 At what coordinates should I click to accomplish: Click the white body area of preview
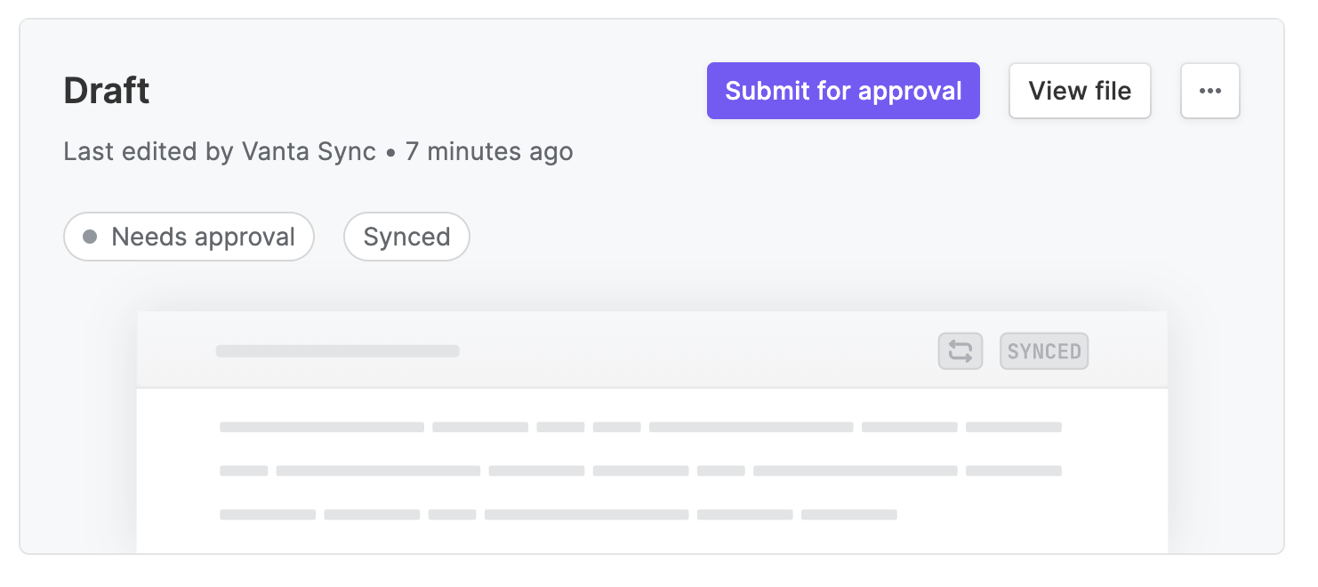pyautogui.click(x=652, y=471)
